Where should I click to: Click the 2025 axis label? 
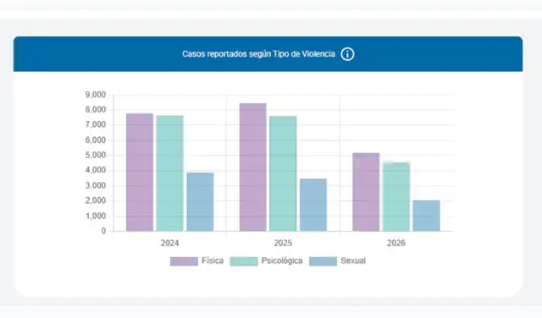click(283, 243)
